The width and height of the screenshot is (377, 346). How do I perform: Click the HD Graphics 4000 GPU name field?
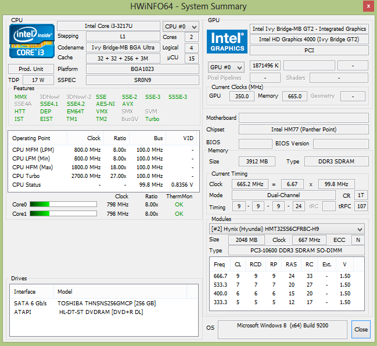coord(310,40)
